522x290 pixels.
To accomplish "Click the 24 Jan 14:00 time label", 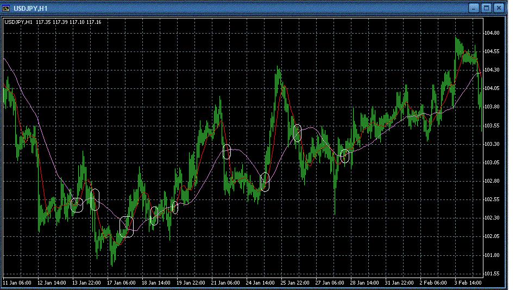I will pos(260,283).
